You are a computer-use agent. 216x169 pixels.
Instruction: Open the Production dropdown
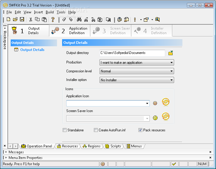tap(137, 63)
